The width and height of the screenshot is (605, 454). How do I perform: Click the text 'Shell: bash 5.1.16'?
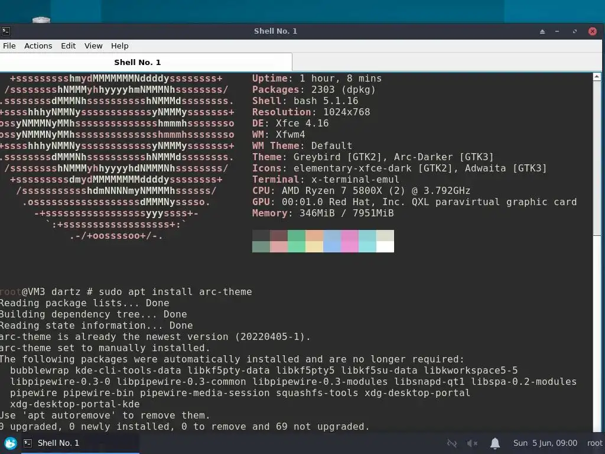pos(305,100)
